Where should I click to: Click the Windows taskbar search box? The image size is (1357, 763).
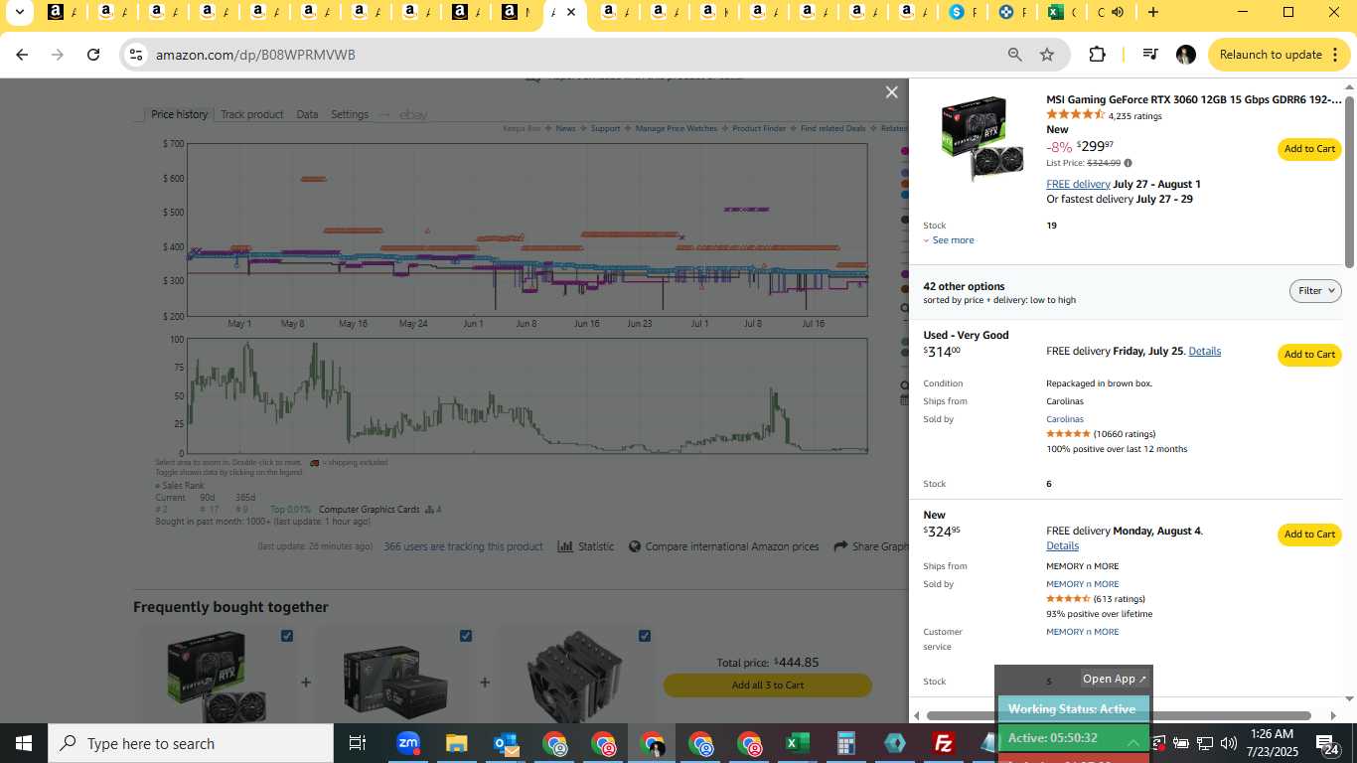pyautogui.click(x=191, y=743)
